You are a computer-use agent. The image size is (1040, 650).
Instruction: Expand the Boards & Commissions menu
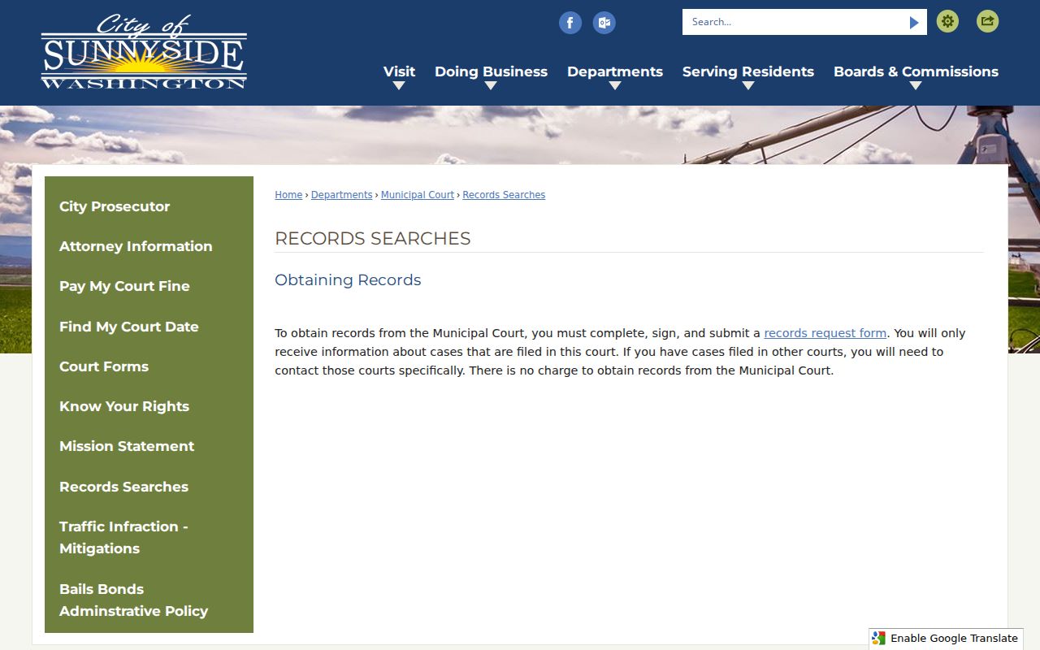pos(916,71)
